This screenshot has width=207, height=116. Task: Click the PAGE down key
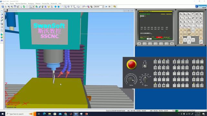181,42
